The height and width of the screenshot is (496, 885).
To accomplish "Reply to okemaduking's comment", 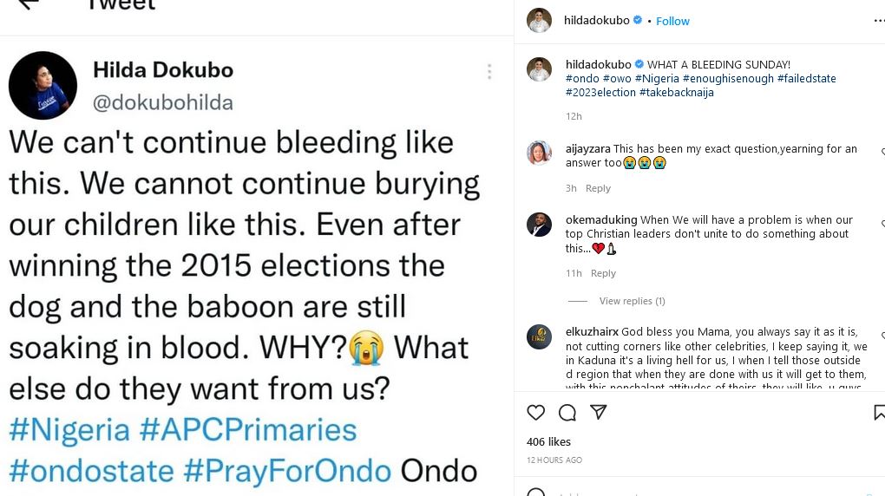I will click(603, 273).
